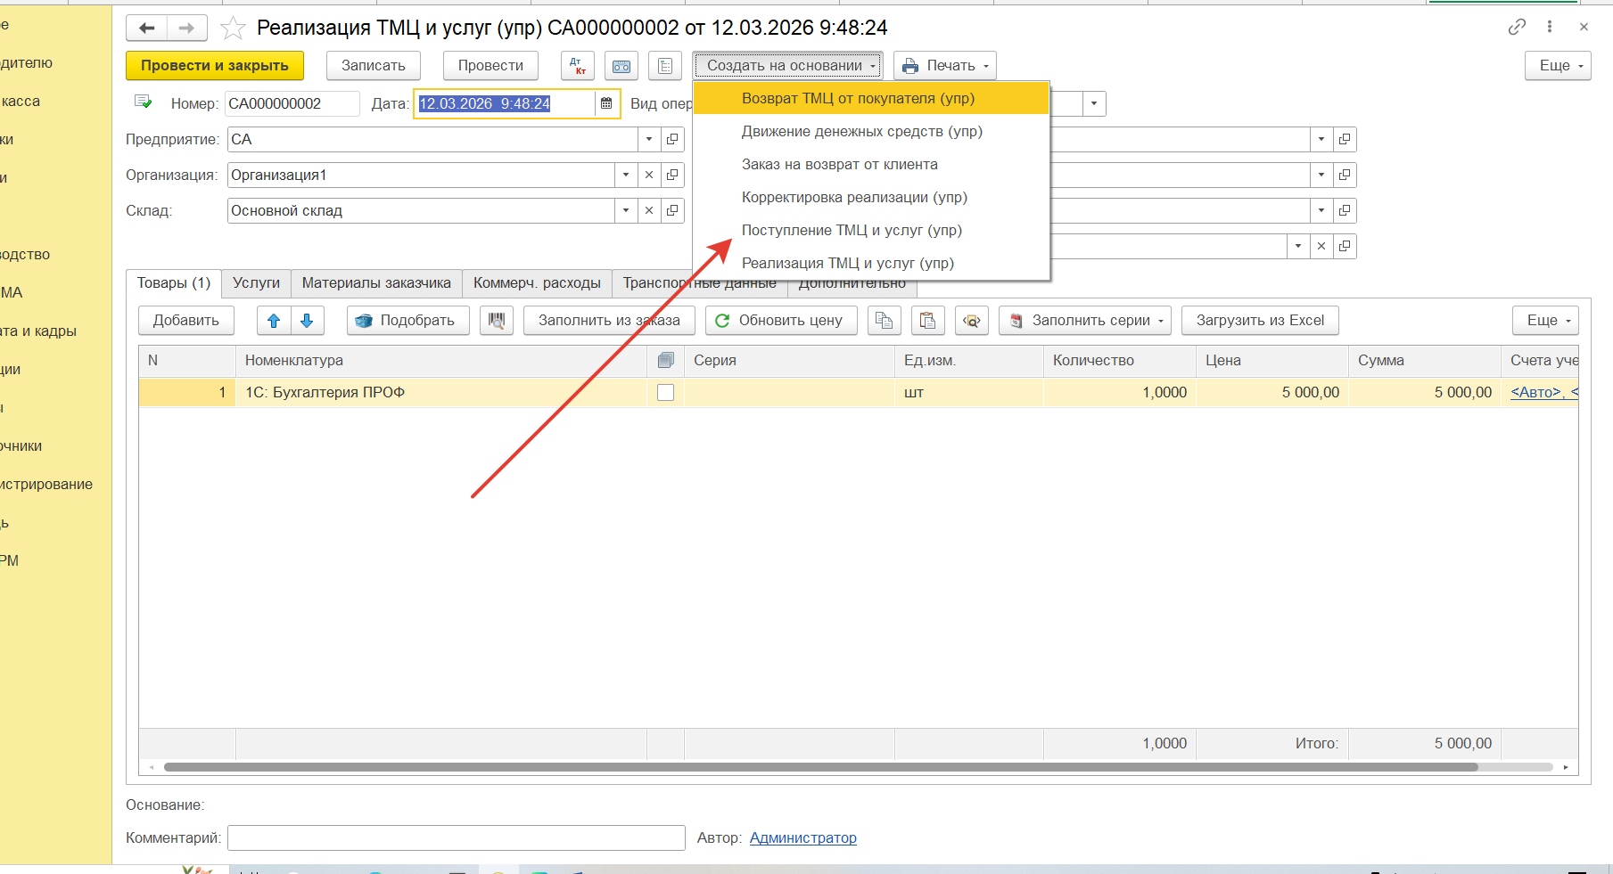Clear Склад field with X
The width and height of the screenshot is (1613, 874).
649,210
